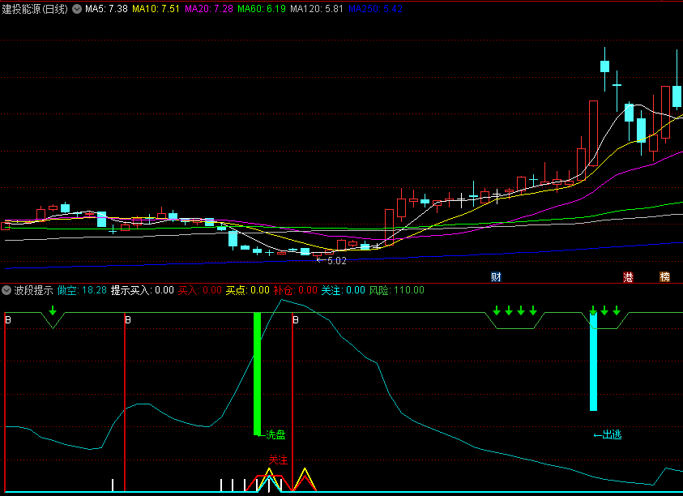Click the 榜 marker icon

(664, 276)
